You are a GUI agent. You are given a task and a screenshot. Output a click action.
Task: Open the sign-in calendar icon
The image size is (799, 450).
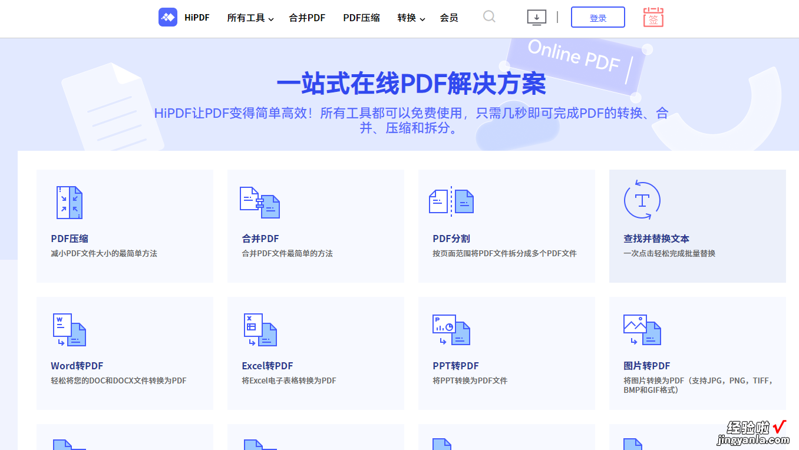(x=653, y=17)
